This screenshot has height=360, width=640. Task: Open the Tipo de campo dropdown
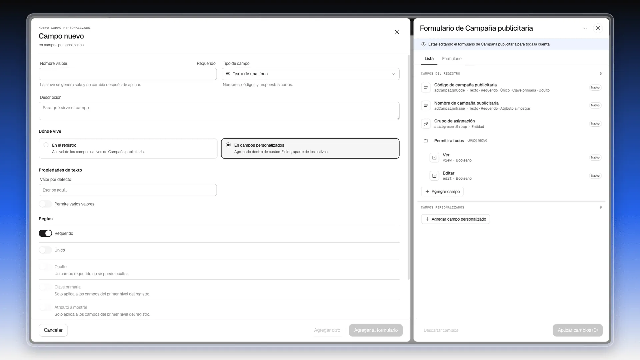(x=310, y=74)
